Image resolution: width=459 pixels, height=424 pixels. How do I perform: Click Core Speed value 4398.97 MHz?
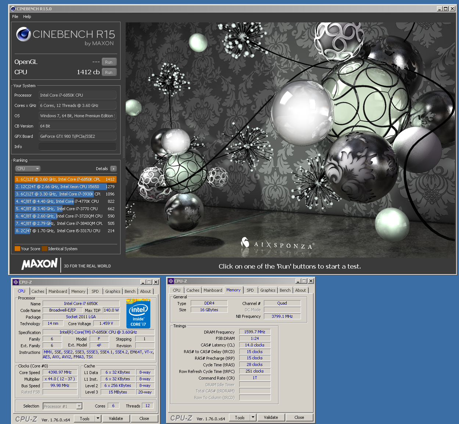point(60,372)
